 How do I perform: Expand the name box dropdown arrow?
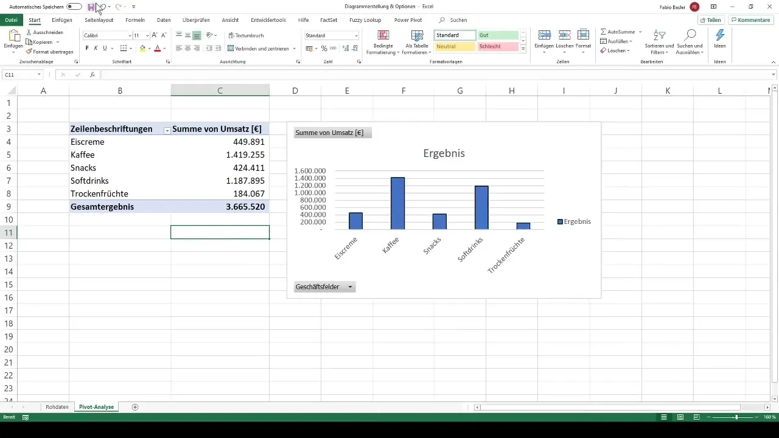coord(39,75)
